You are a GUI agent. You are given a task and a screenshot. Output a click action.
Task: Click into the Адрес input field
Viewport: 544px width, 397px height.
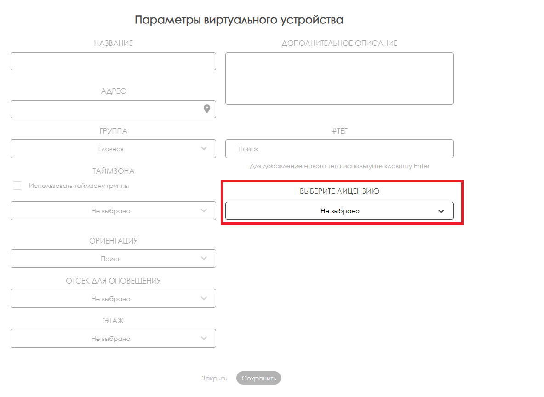(x=106, y=109)
